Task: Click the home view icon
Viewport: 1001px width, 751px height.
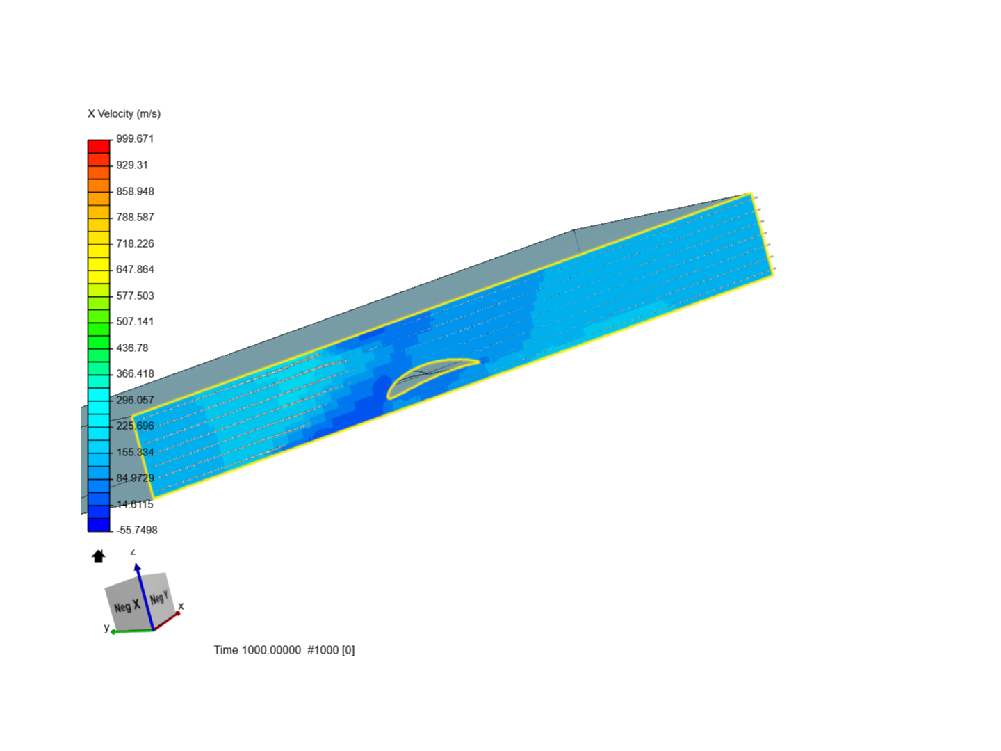Action: (x=98, y=556)
